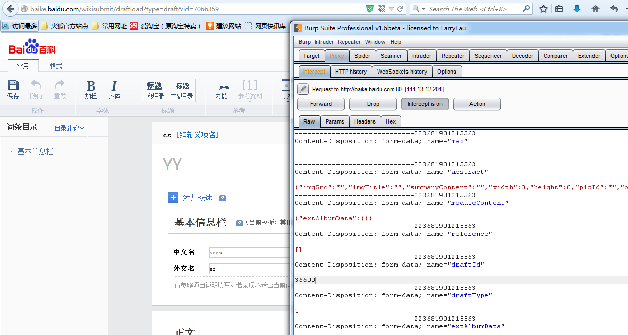
Task: Click the Baidu Baike logo
Action: [32, 47]
